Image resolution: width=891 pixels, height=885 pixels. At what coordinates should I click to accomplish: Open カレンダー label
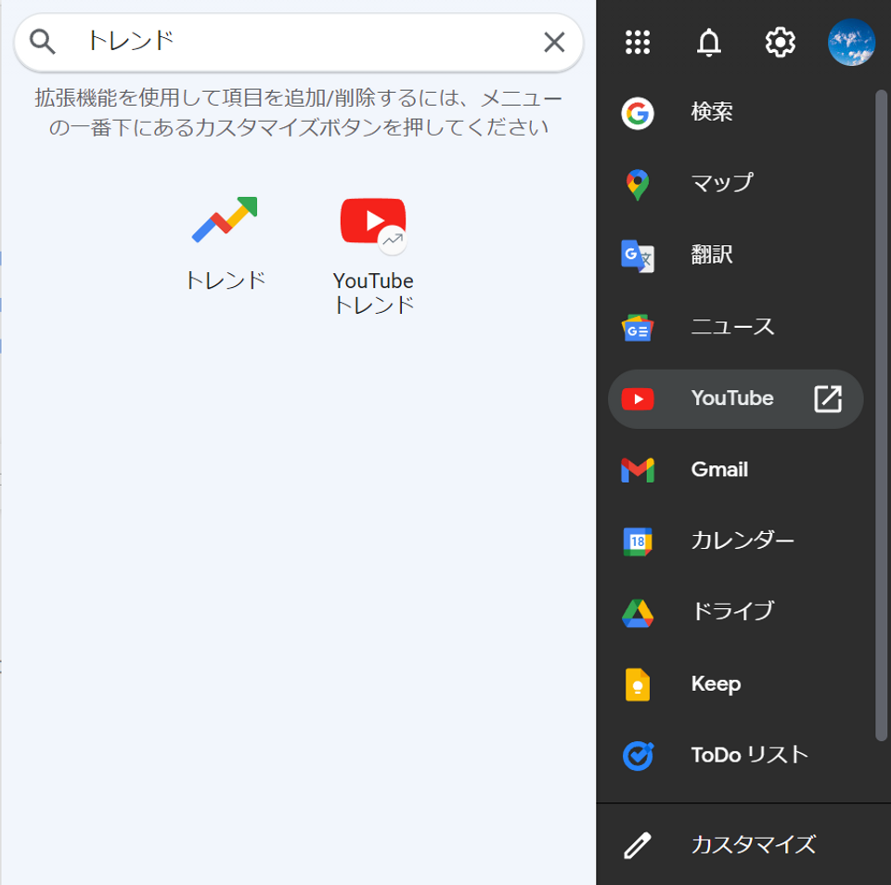pos(742,540)
